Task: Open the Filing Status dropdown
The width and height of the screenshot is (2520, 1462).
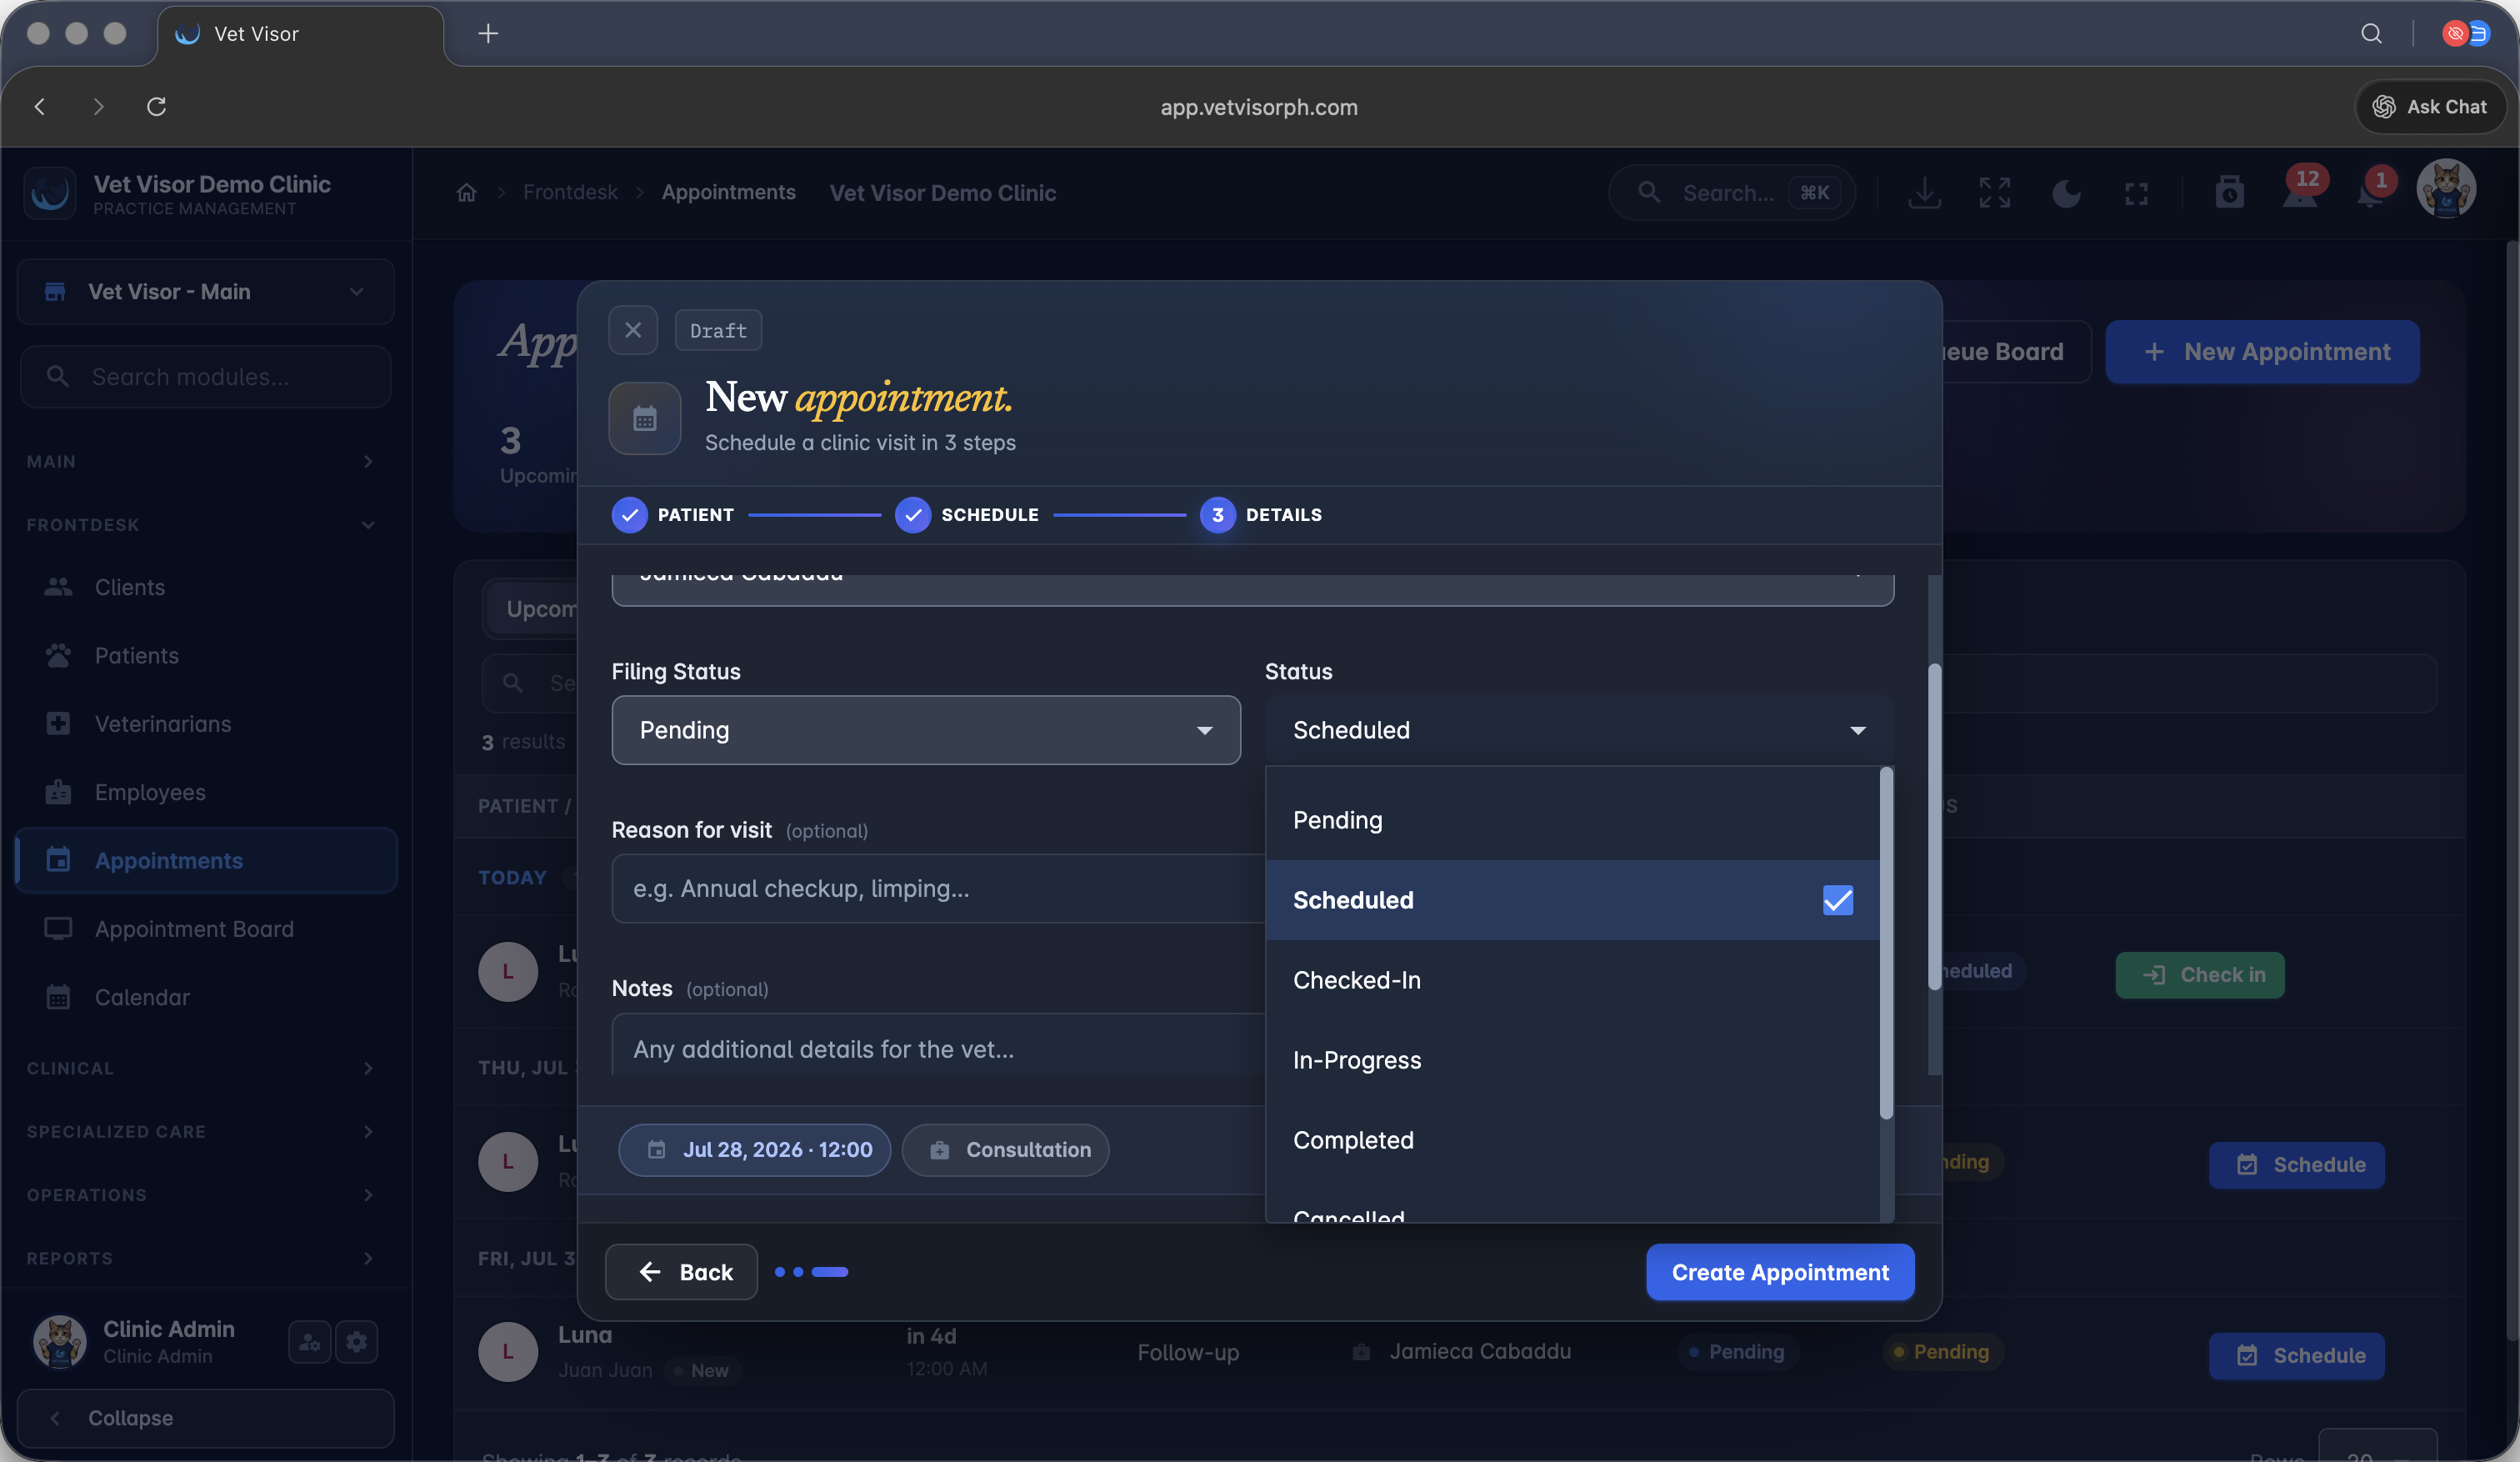Action: (x=926, y=730)
